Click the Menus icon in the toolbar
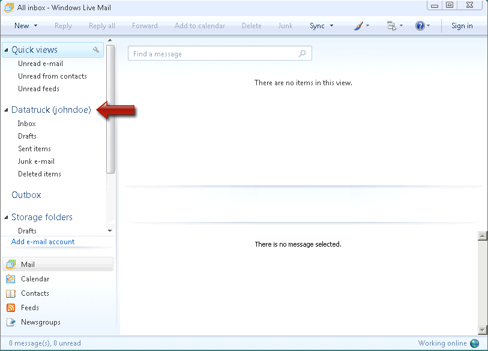Viewport: 488px width, 351px height. tap(391, 26)
